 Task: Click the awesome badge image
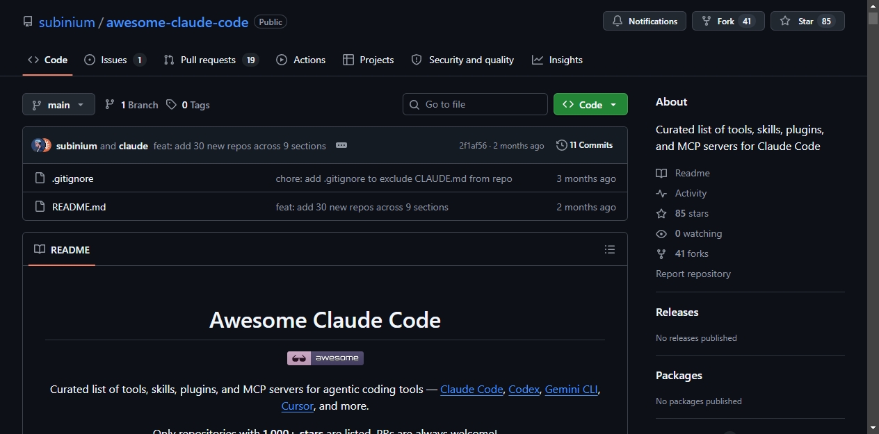tap(325, 358)
